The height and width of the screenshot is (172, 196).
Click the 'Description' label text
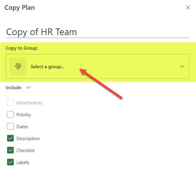(x=28, y=139)
